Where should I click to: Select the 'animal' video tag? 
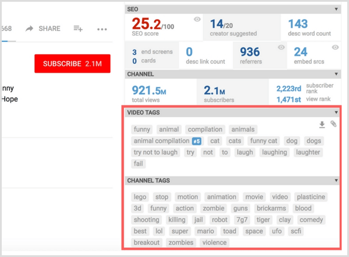[x=169, y=129]
